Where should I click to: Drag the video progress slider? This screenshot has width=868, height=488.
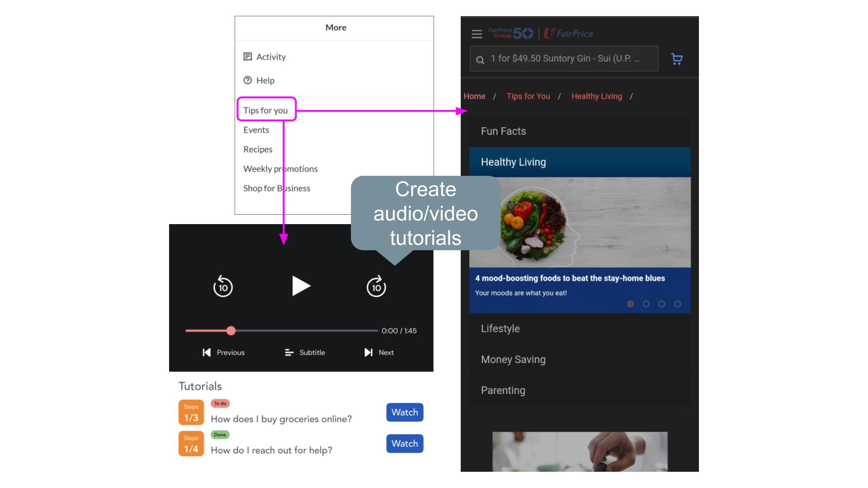point(232,331)
